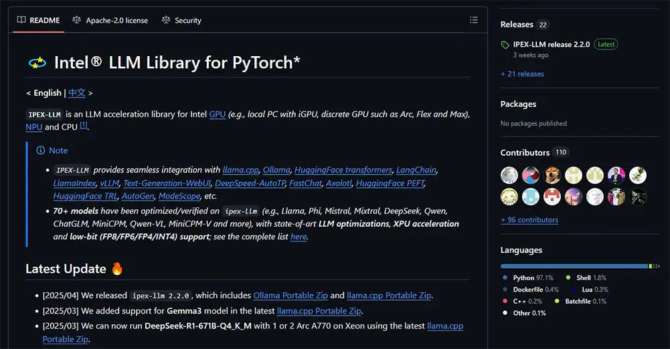Click the IPEX-LLM star logo beside the title
Viewport: 670px width, 349px height.
37,63
